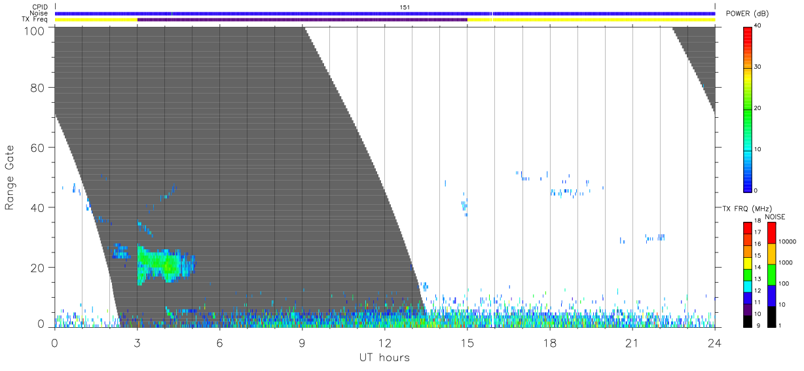
Task: Select the TX Freq row label
Action: [x=35, y=19]
